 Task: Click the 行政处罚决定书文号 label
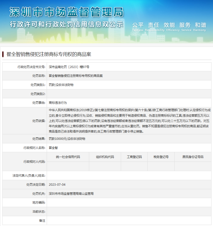(x=31, y=67)
